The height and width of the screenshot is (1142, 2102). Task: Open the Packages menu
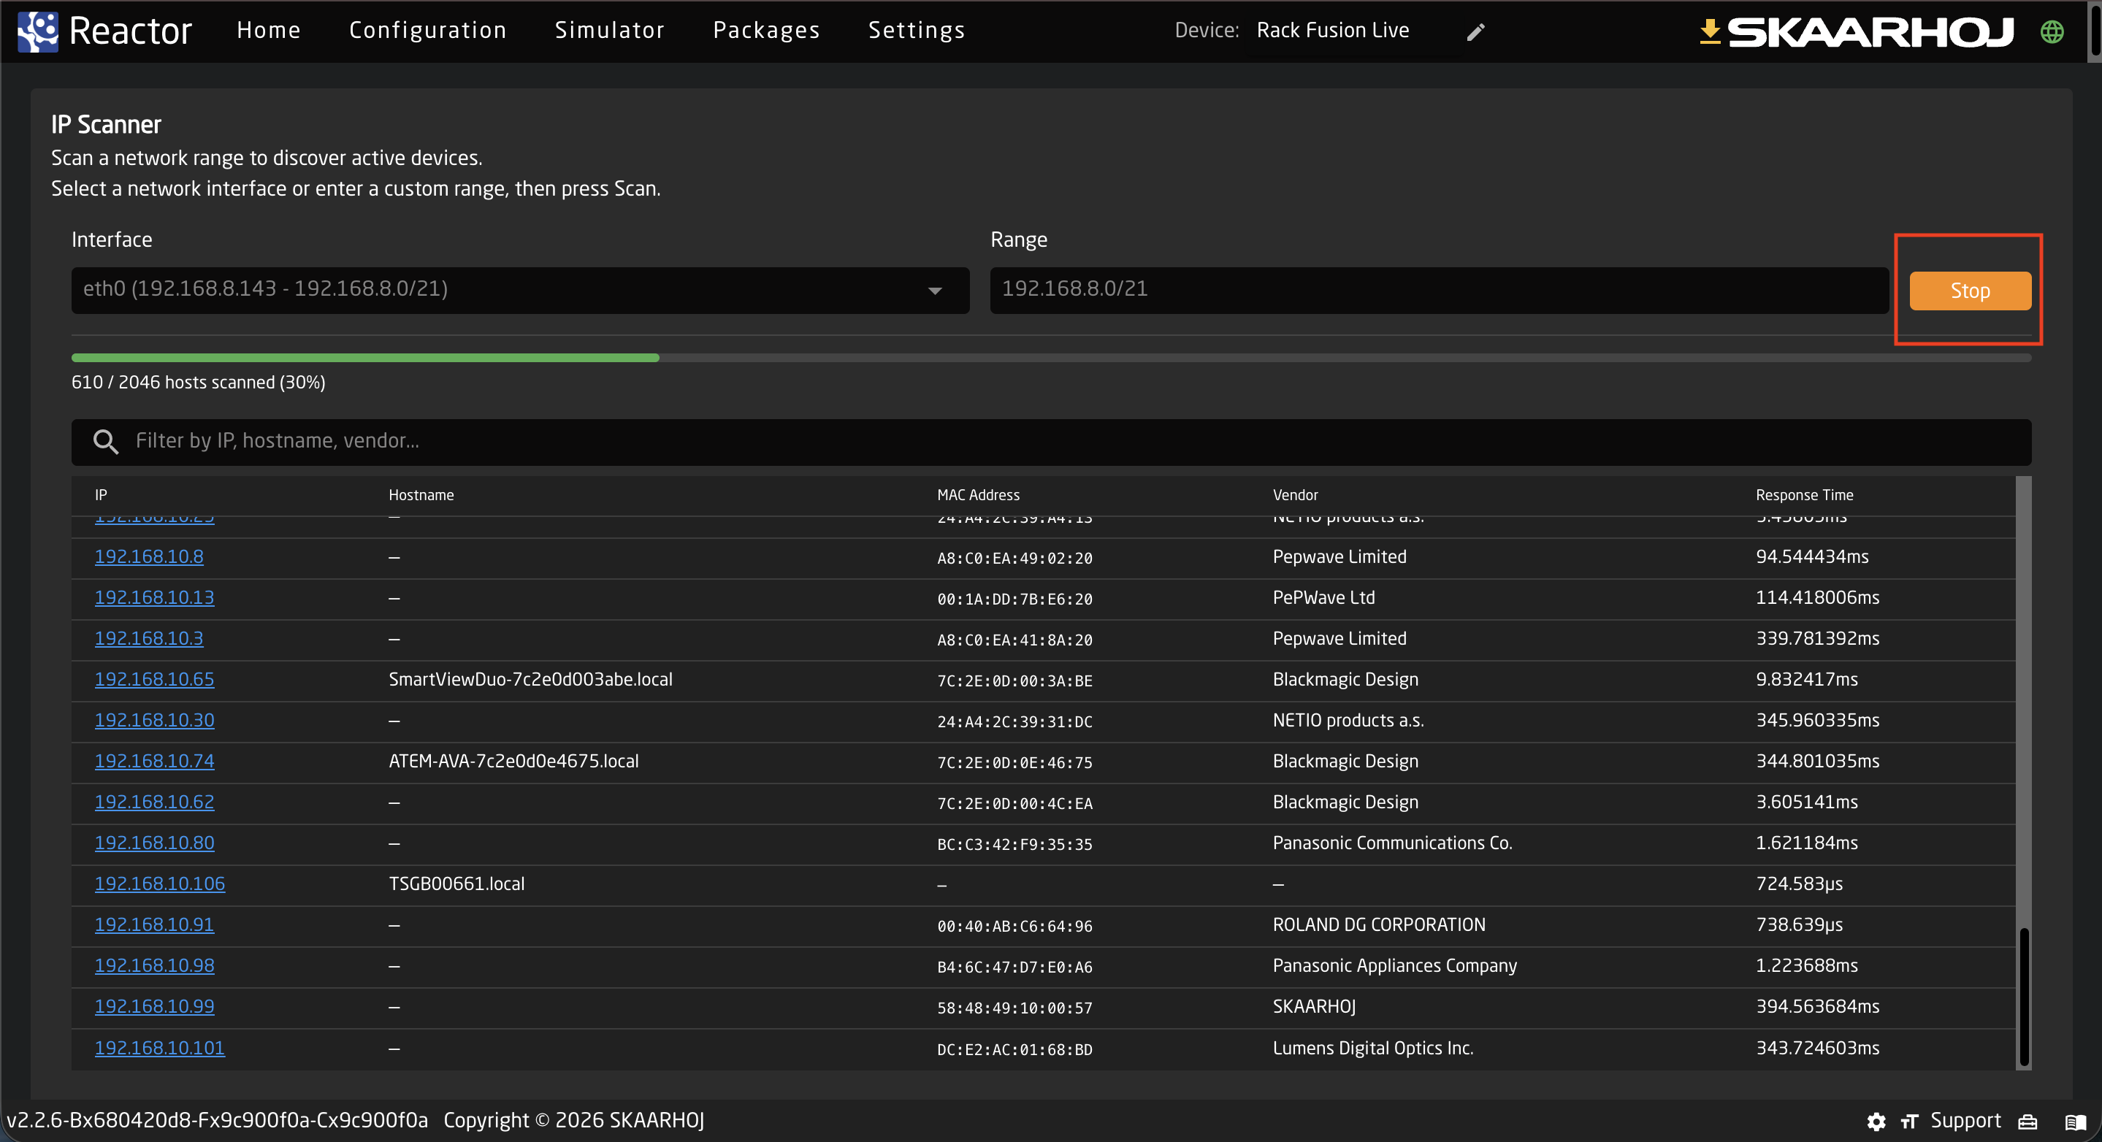[x=765, y=30]
